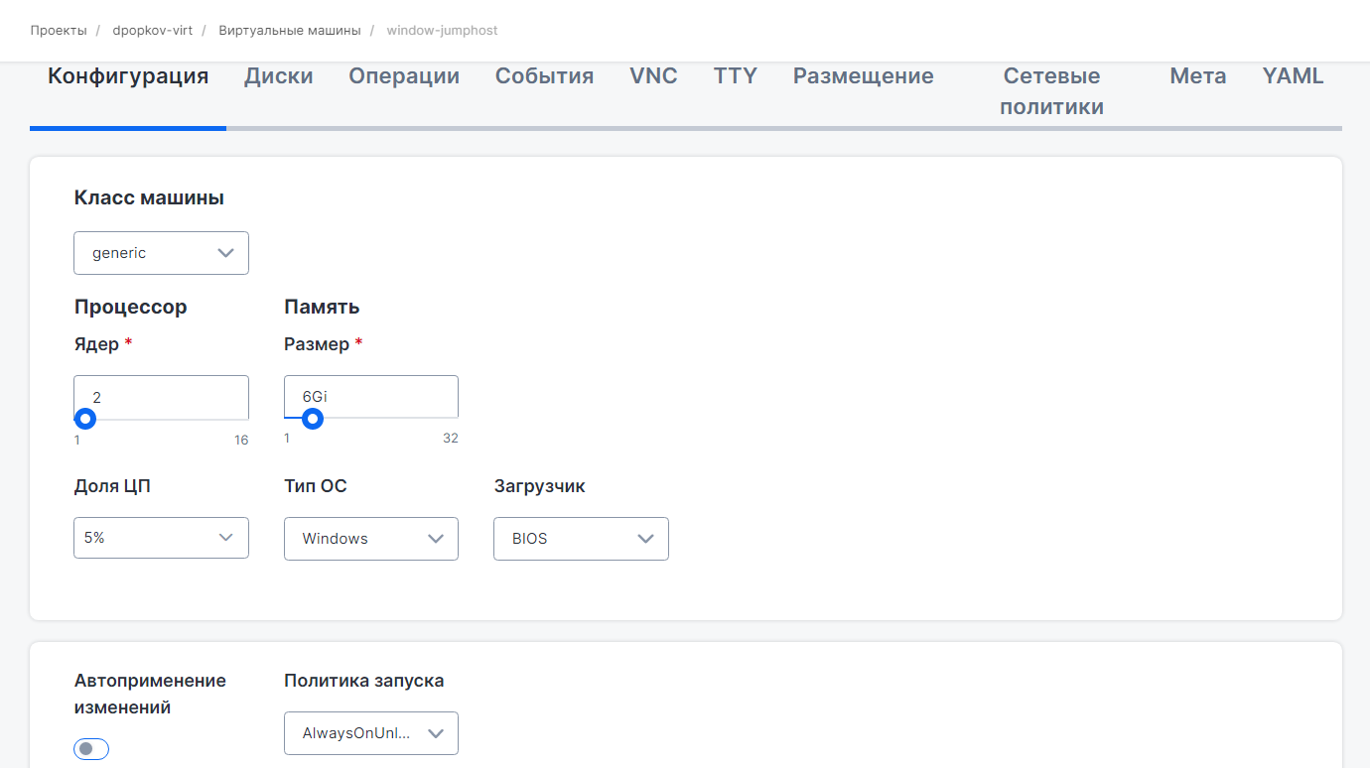Open the Сетевые политики tab

click(x=1051, y=91)
